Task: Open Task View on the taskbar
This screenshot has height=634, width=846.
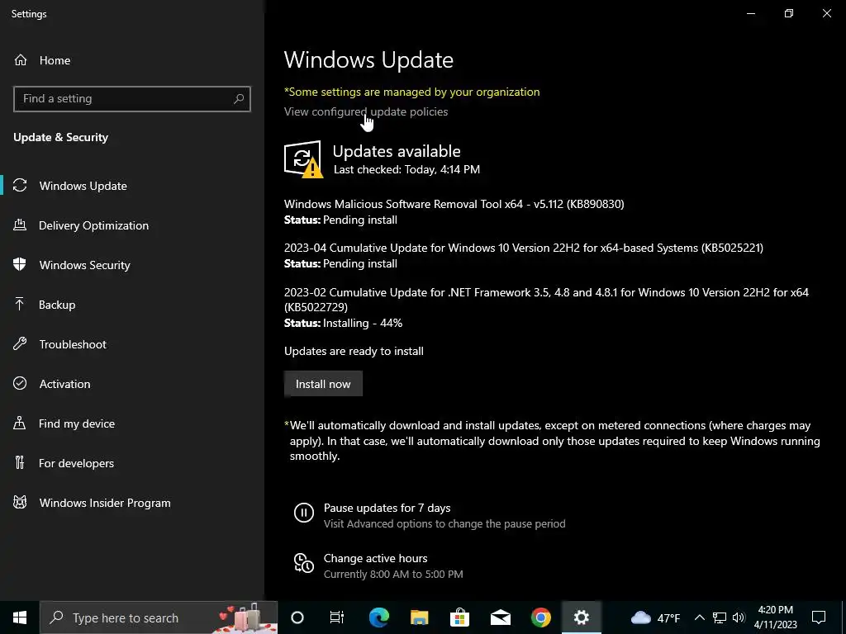Action: (337, 617)
